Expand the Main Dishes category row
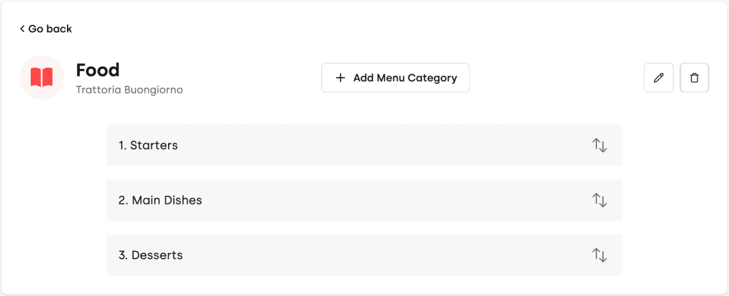 pos(363,200)
